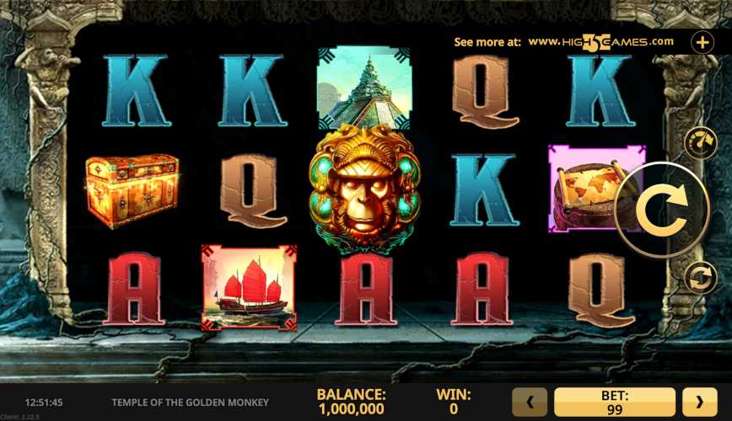Toggle the turbo speed gauge icon

[x=701, y=142]
